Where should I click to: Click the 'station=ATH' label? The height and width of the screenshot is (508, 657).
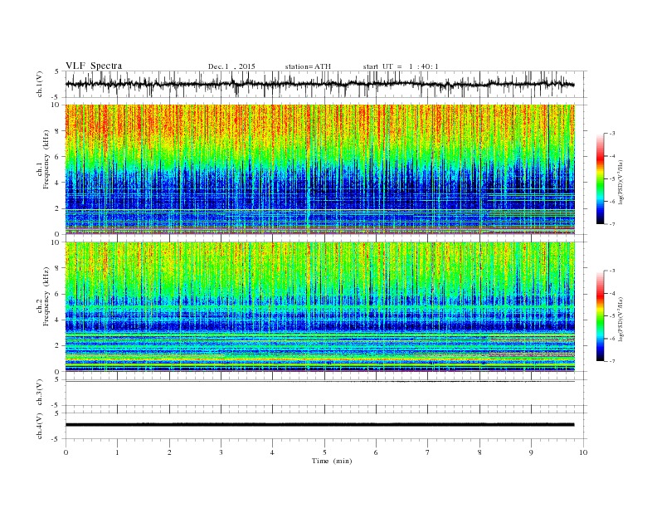(x=308, y=66)
